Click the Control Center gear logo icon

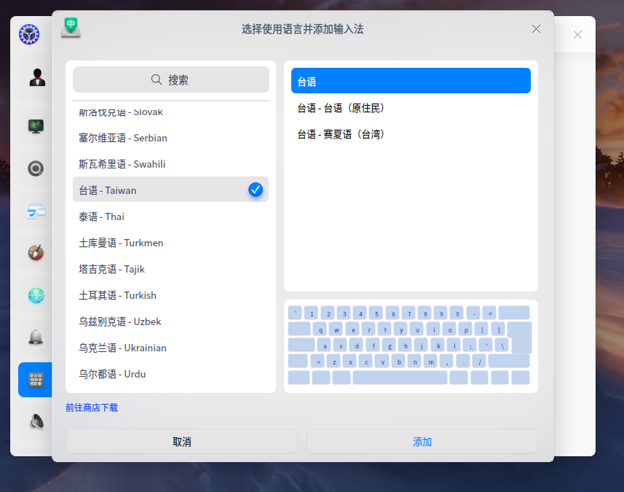(29, 34)
